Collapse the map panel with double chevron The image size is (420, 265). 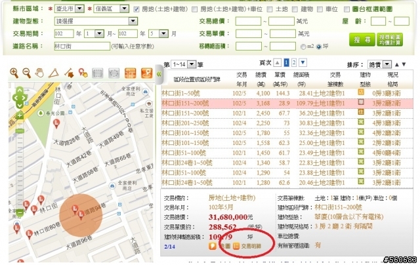[x=159, y=74]
